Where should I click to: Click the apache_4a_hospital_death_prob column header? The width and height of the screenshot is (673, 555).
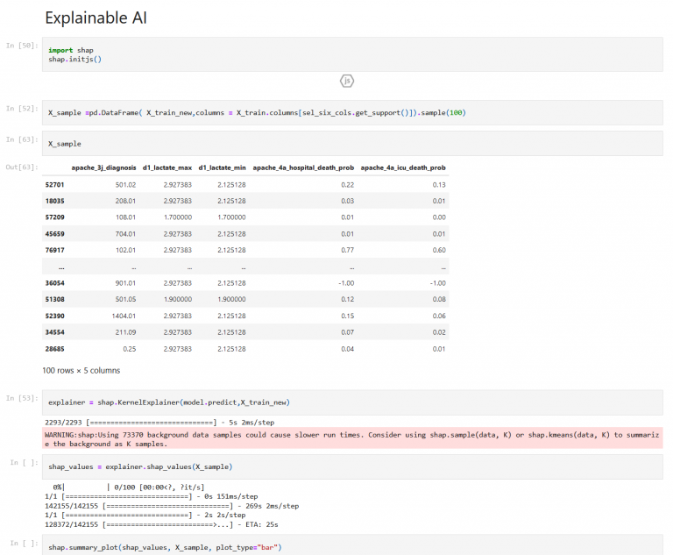(303, 167)
